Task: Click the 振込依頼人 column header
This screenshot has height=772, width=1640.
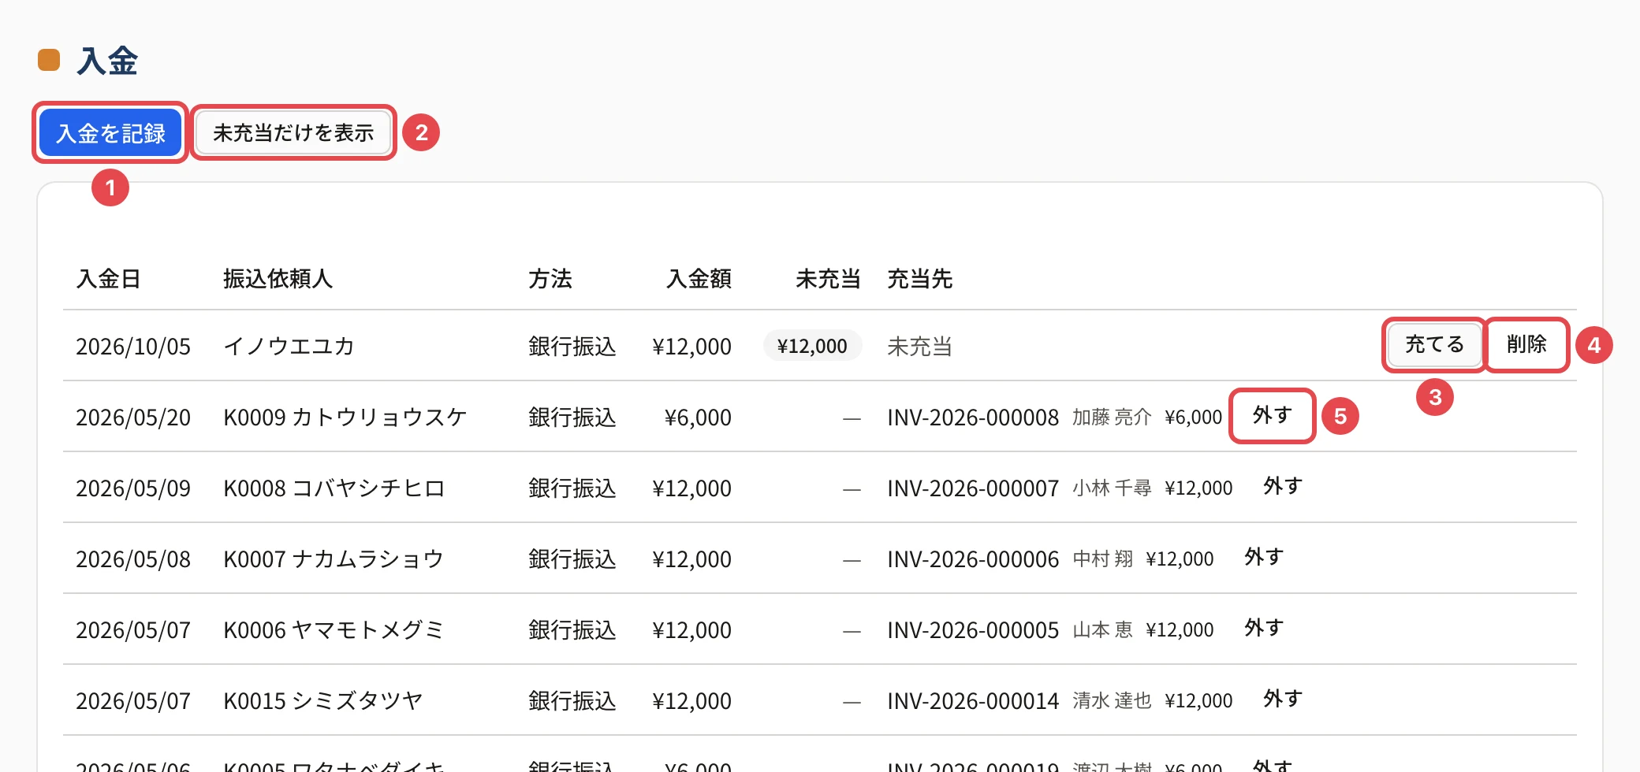Action: (278, 279)
